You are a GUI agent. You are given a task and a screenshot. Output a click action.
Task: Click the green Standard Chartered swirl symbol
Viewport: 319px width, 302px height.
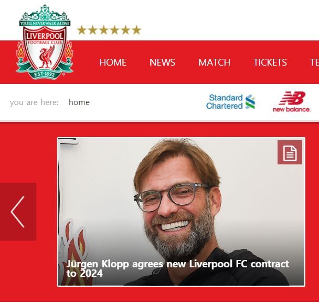click(x=250, y=101)
